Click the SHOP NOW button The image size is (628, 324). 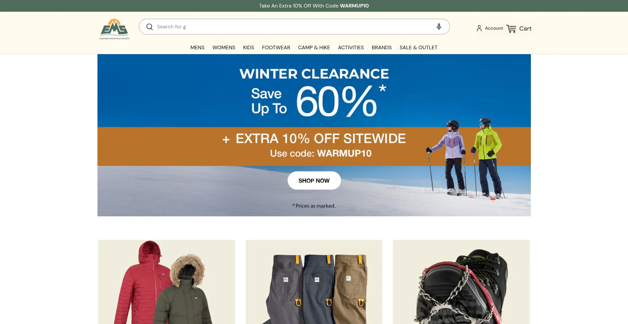pos(314,180)
